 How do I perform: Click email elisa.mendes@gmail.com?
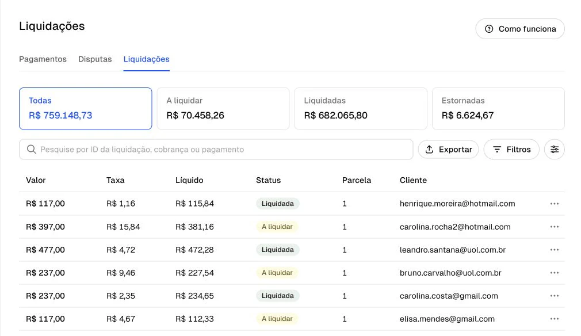click(447, 319)
